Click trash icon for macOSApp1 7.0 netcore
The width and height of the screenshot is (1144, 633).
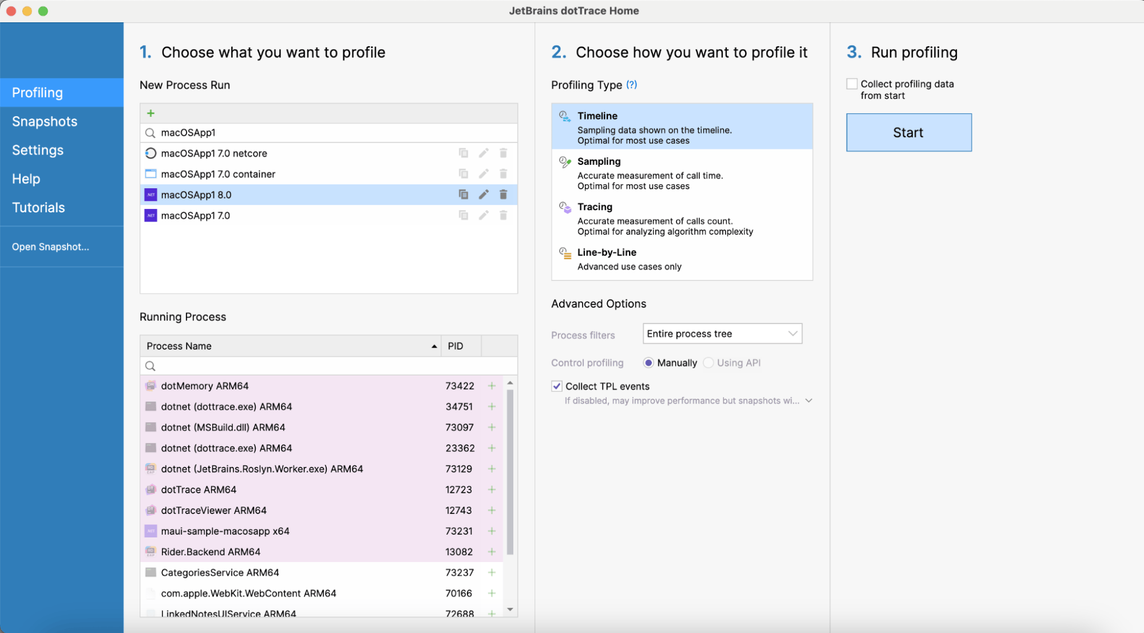(503, 153)
